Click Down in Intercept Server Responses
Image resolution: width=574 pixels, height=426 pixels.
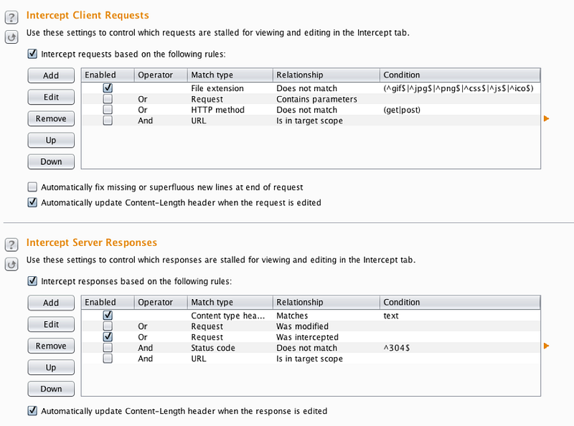(51, 389)
